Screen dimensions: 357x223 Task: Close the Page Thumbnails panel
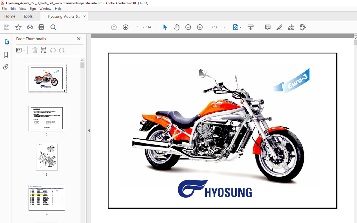point(79,39)
